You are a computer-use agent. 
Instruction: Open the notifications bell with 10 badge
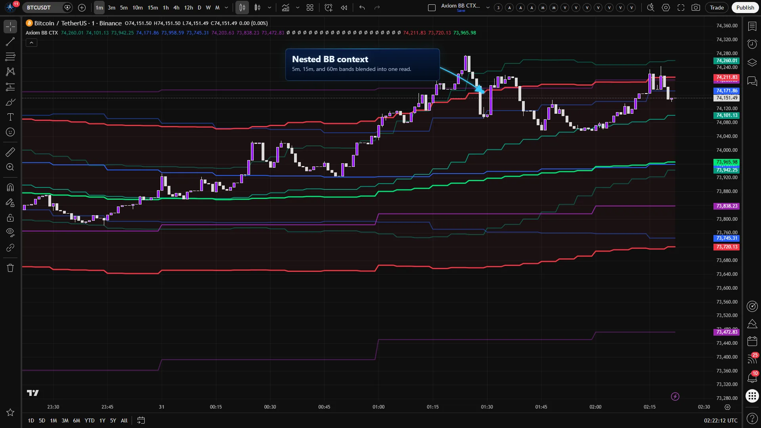[752, 377]
